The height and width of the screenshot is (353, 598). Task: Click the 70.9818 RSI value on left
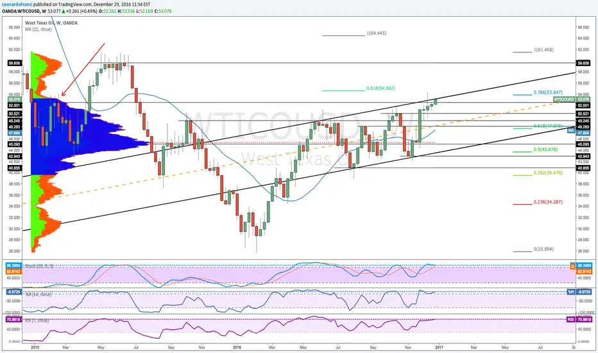click(x=13, y=320)
